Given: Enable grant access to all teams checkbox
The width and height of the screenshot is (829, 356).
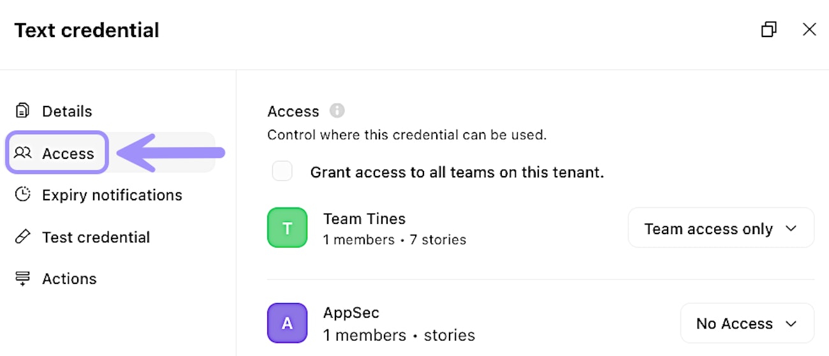Looking at the screenshot, I should (282, 172).
